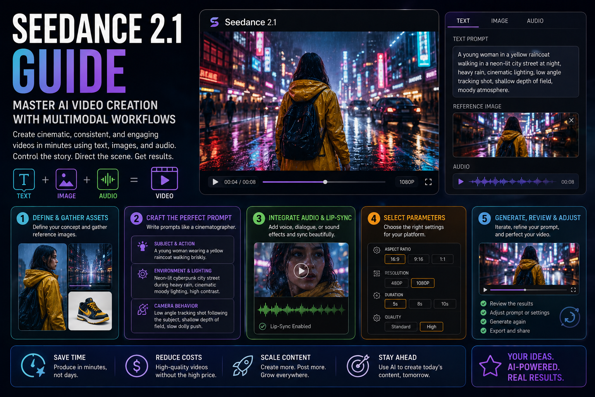The width and height of the screenshot is (595, 397).
Task: Click the Stay Ahead target icon
Action: [358, 366]
